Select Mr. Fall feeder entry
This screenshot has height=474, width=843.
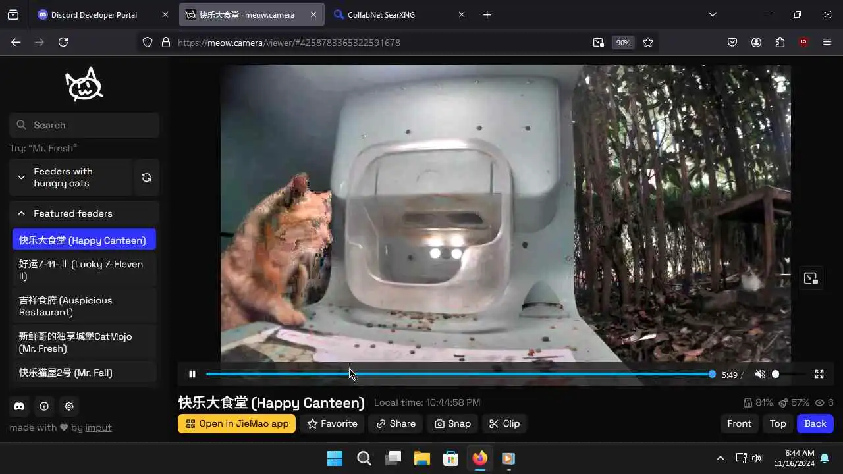(84, 372)
